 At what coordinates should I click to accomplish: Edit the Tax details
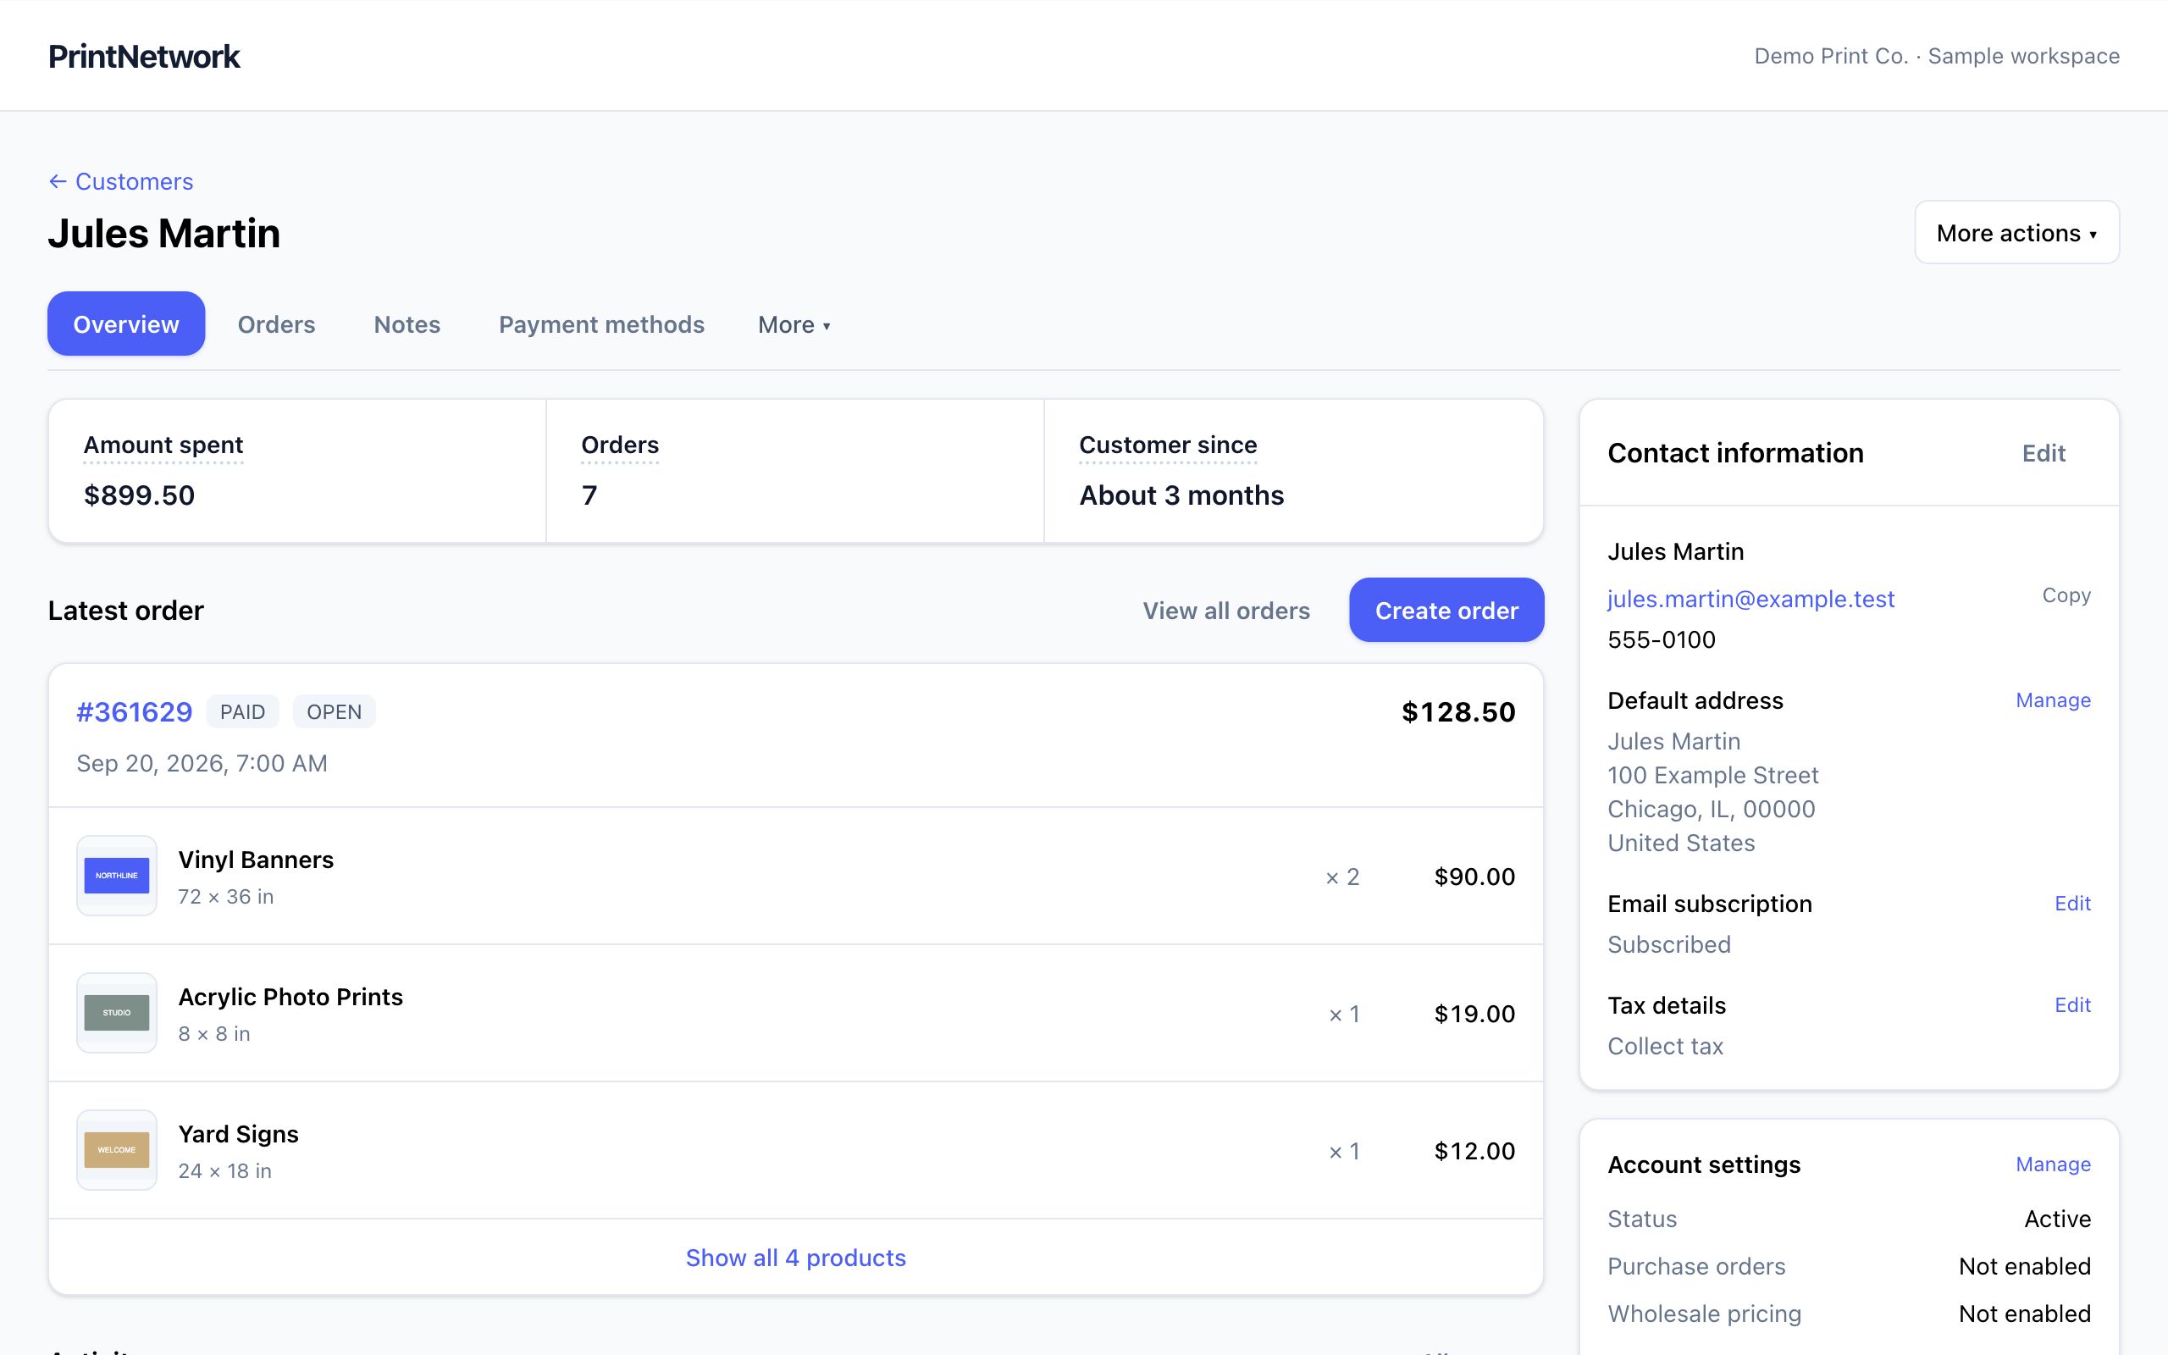coord(2072,1004)
